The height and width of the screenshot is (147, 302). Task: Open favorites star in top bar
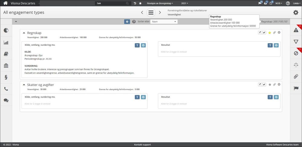click(140, 3)
